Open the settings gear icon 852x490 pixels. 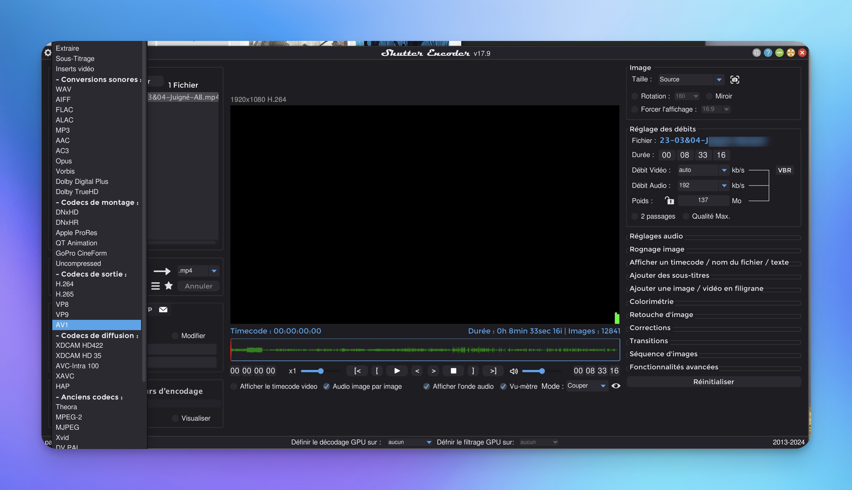click(48, 53)
